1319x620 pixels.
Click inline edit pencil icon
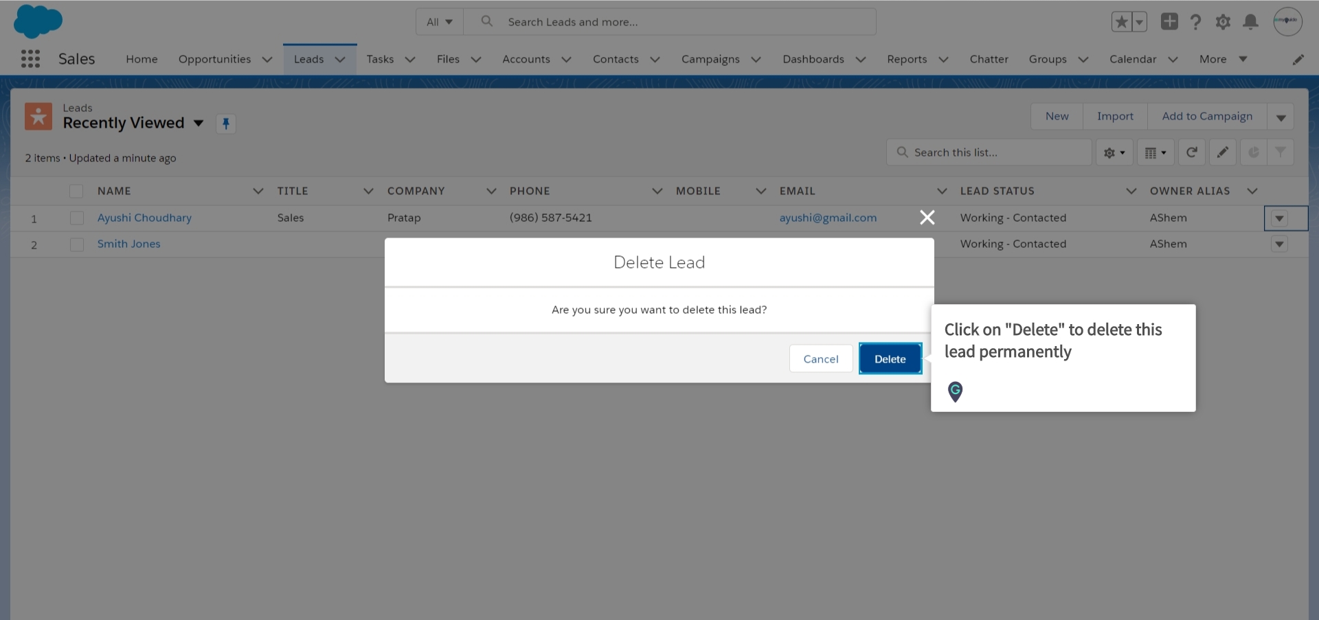coord(1222,152)
